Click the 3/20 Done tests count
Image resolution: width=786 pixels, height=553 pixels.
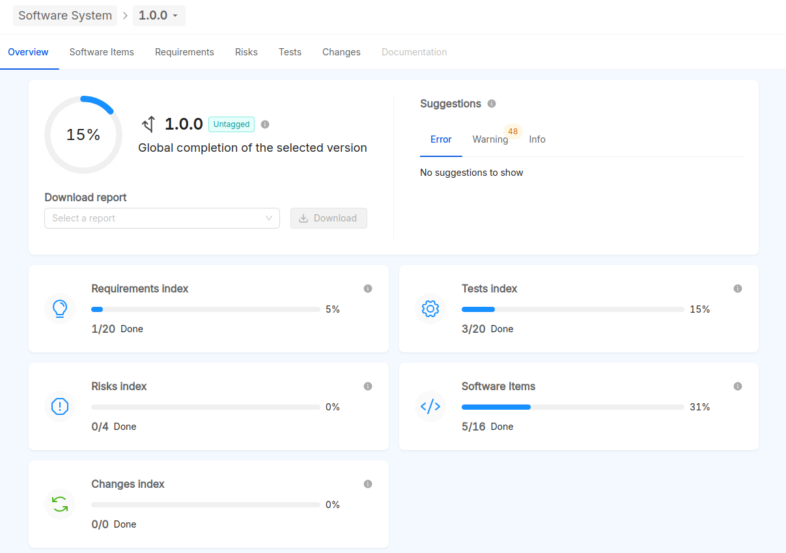click(488, 329)
